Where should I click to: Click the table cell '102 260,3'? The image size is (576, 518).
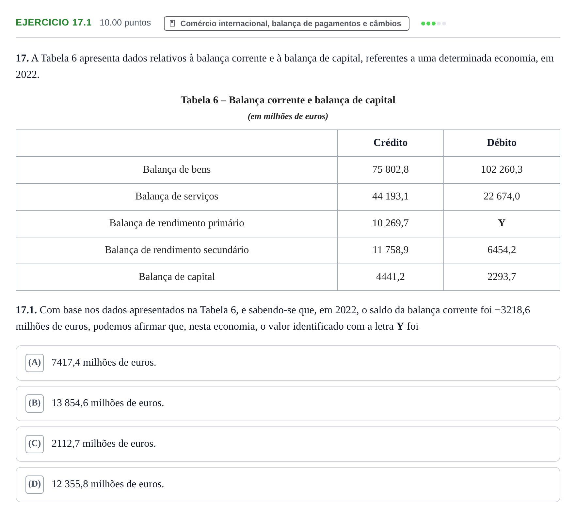point(502,169)
